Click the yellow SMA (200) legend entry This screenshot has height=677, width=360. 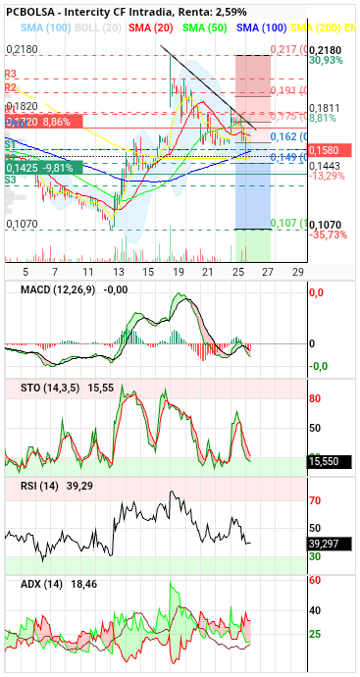315,28
